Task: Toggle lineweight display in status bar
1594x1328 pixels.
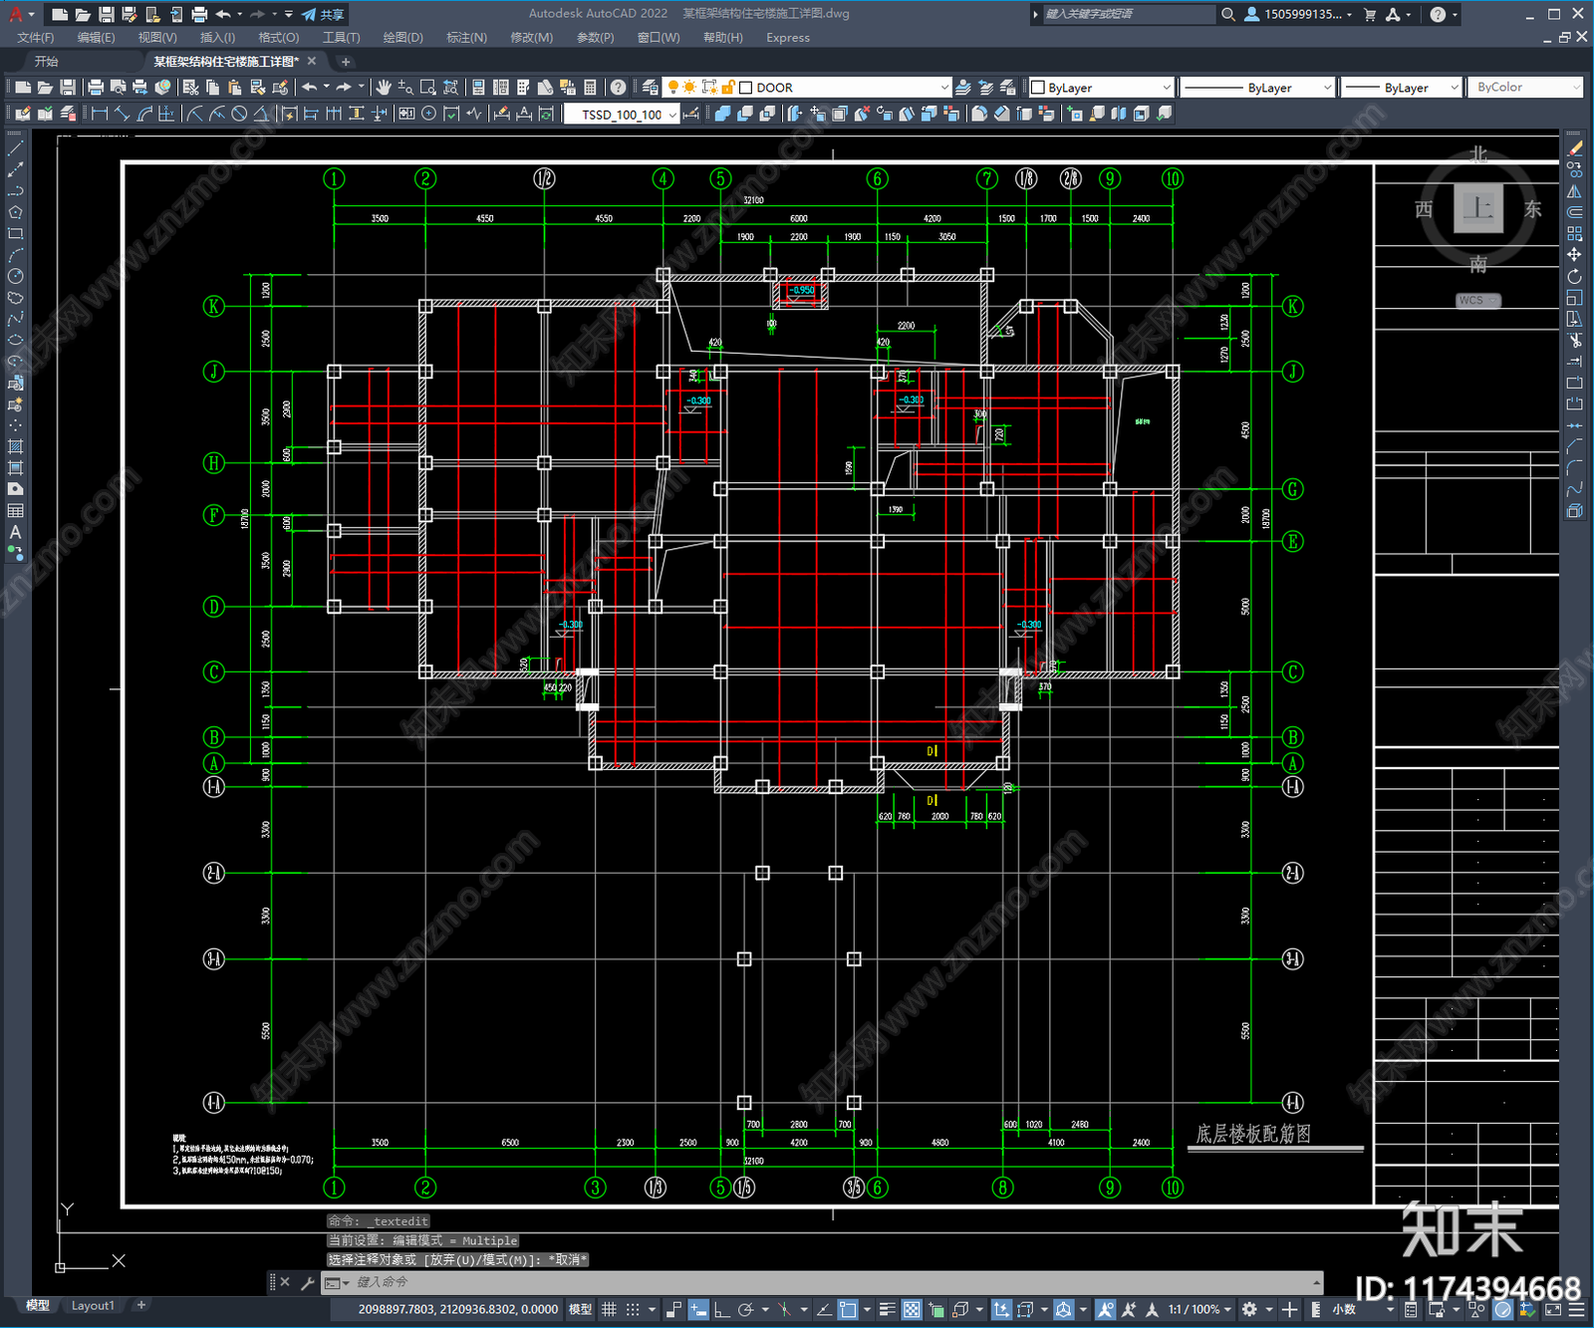Action: pyautogui.click(x=887, y=1309)
